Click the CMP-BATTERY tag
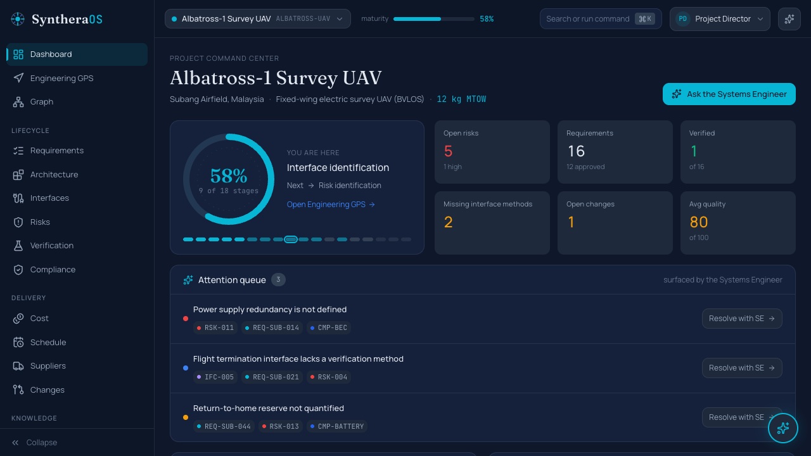 (337, 427)
